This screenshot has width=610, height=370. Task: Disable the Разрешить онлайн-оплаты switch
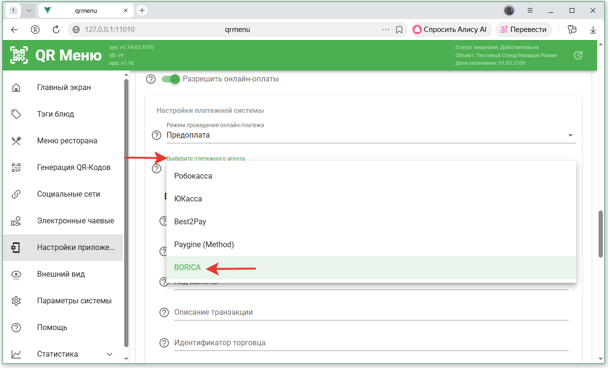(x=171, y=79)
